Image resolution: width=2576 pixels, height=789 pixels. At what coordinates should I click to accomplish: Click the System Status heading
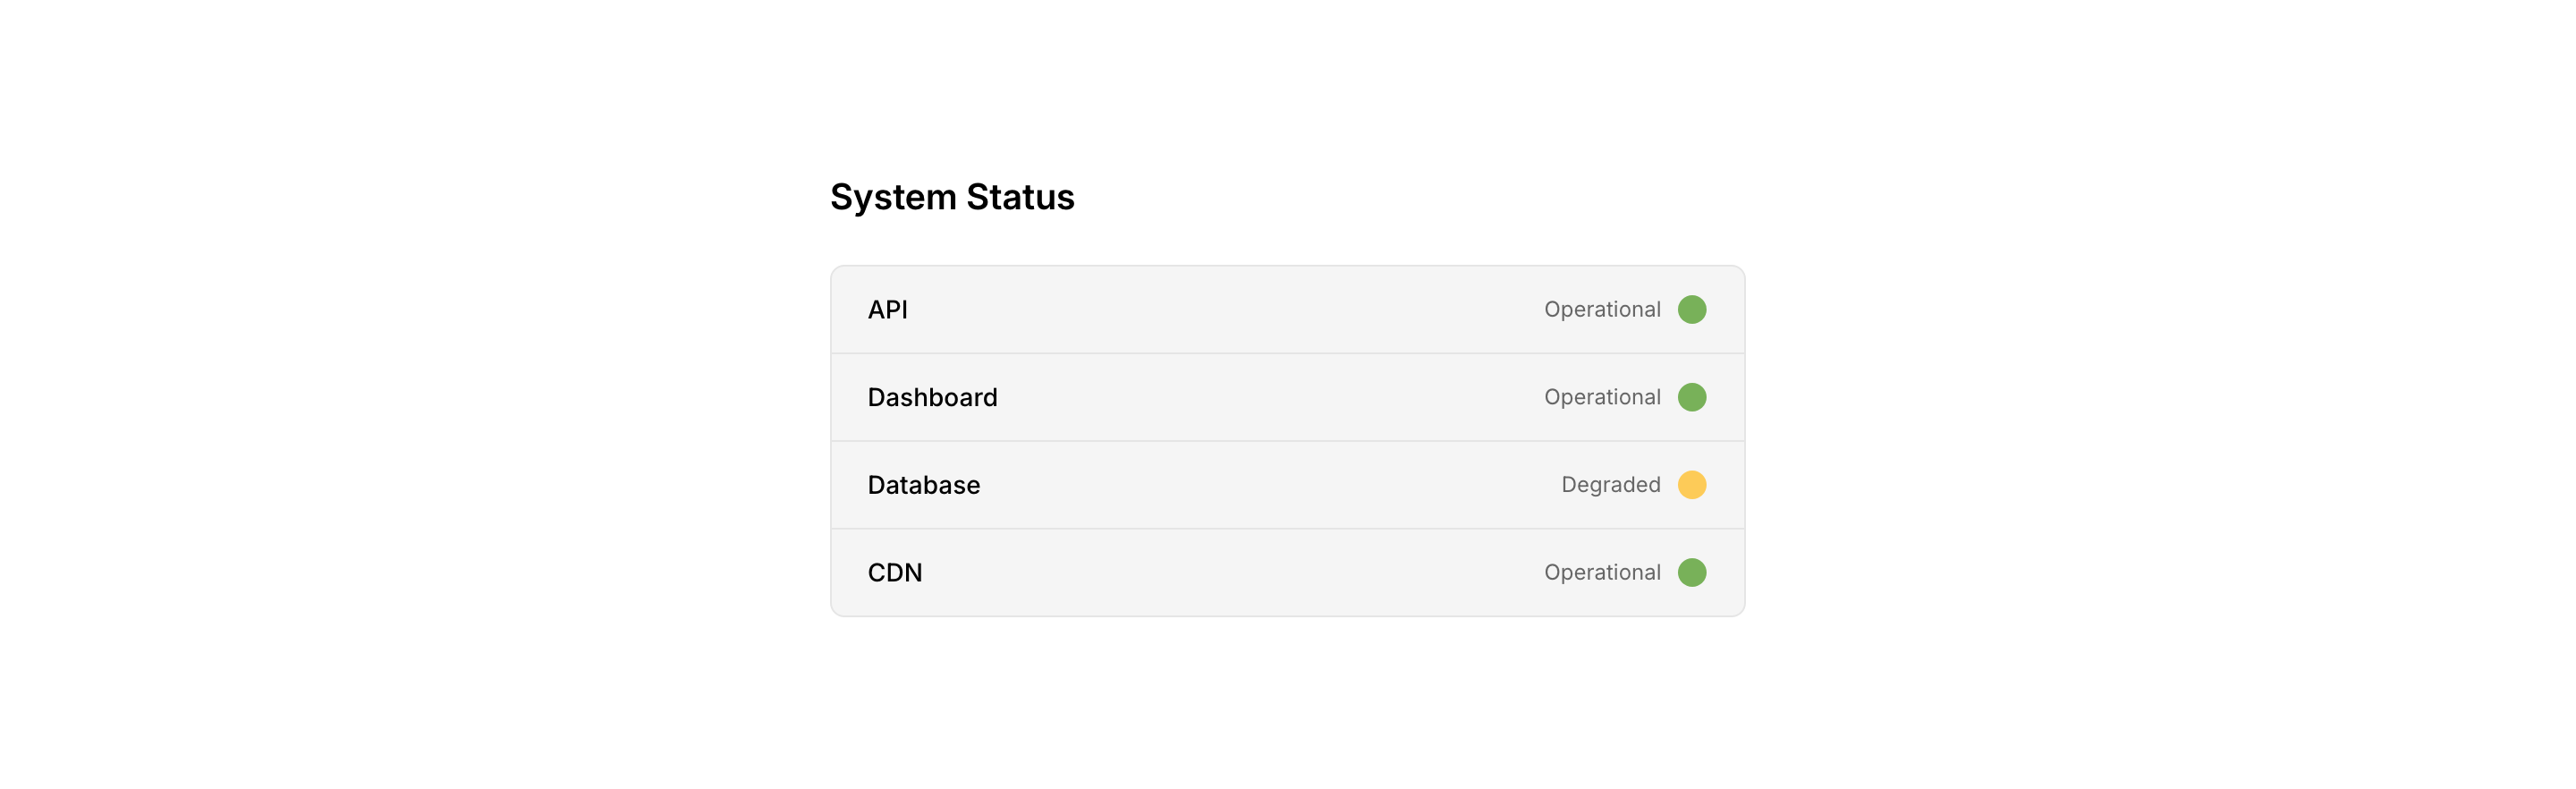click(x=952, y=197)
